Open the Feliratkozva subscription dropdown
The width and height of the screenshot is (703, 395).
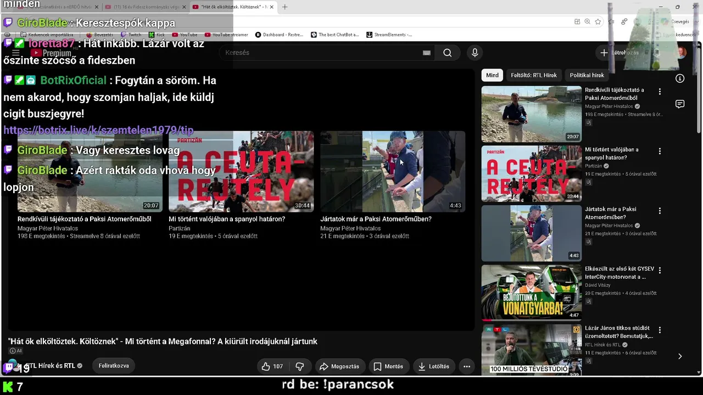(x=114, y=366)
